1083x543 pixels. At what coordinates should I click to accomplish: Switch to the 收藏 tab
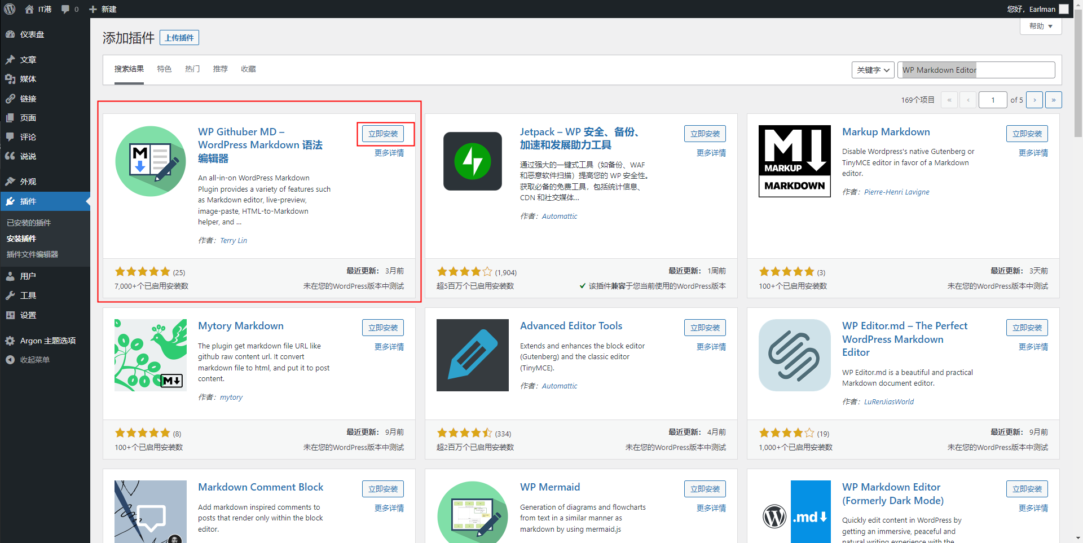(x=248, y=69)
